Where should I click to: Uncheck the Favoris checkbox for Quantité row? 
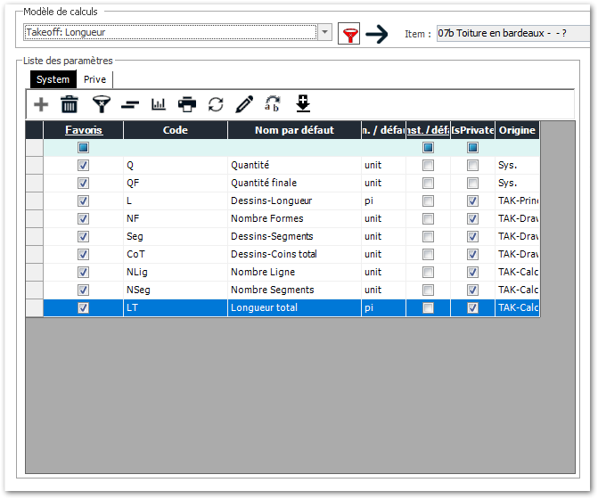83,166
